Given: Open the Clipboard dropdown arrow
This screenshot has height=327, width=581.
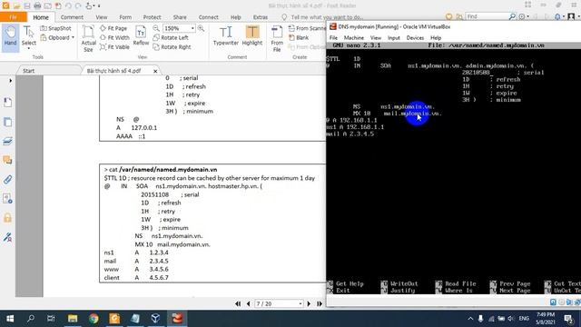Looking at the screenshot, I should pyautogui.click(x=73, y=38).
